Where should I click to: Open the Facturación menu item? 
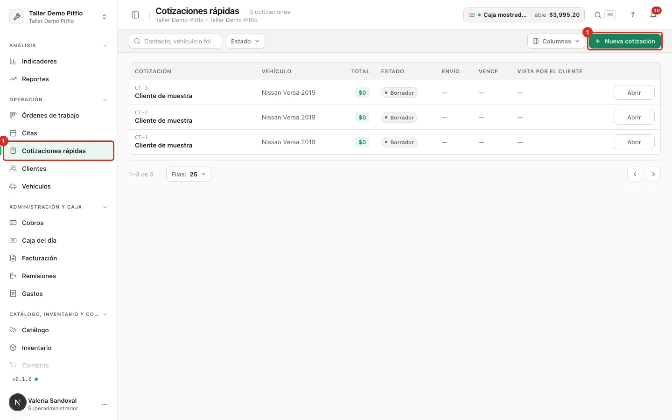59,258
